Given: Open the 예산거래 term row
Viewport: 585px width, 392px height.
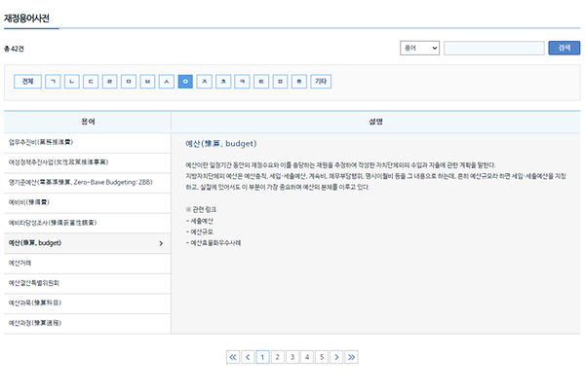Looking at the screenshot, I should pos(88,264).
